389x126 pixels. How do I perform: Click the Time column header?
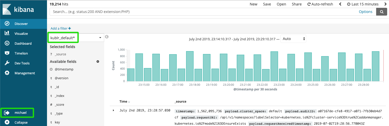pyautogui.click(x=123, y=102)
